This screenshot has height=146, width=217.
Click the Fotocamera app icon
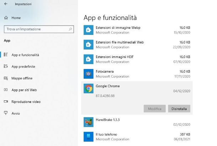[89, 74]
